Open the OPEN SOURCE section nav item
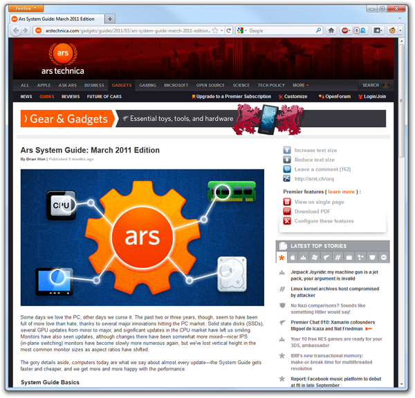Screen dimensions: 415x398 coord(210,85)
